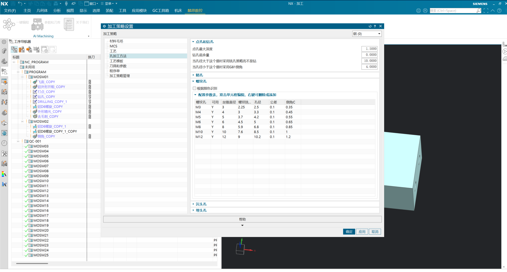
Task: Click the reset icon in dialog title bar
Action: coord(370,26)
